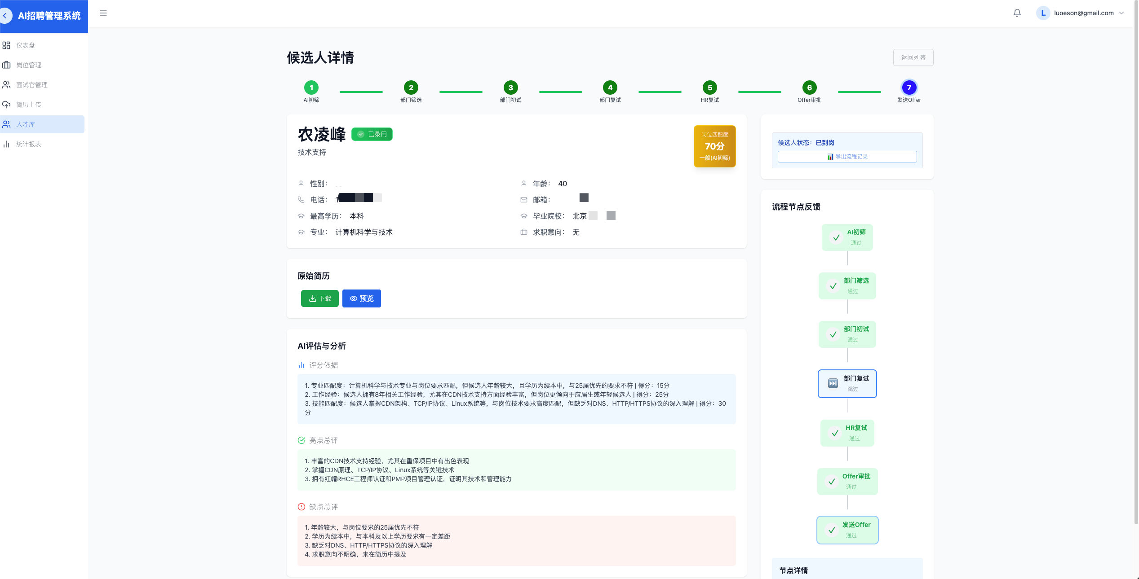Select the 人才库 menu item

[26, 124]
